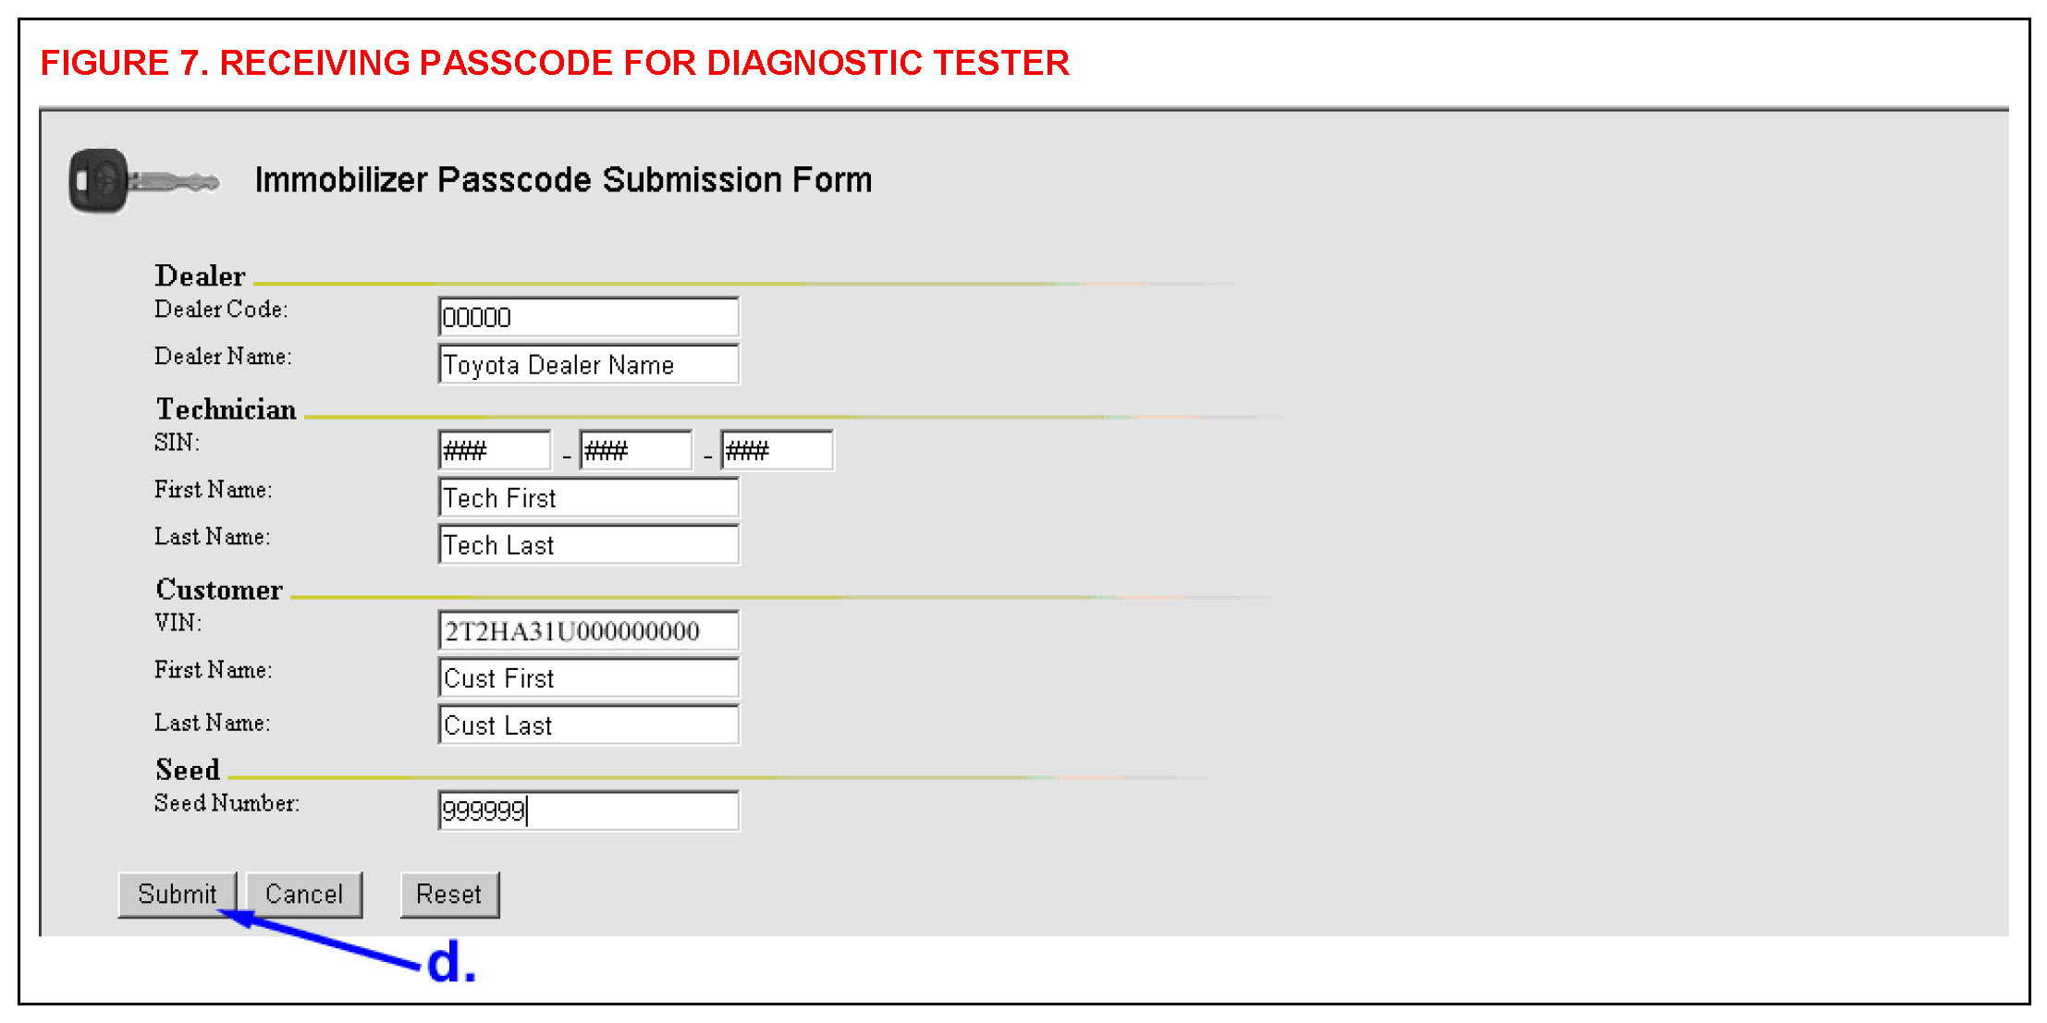Click the last SIN segment field

click(777, 451)
